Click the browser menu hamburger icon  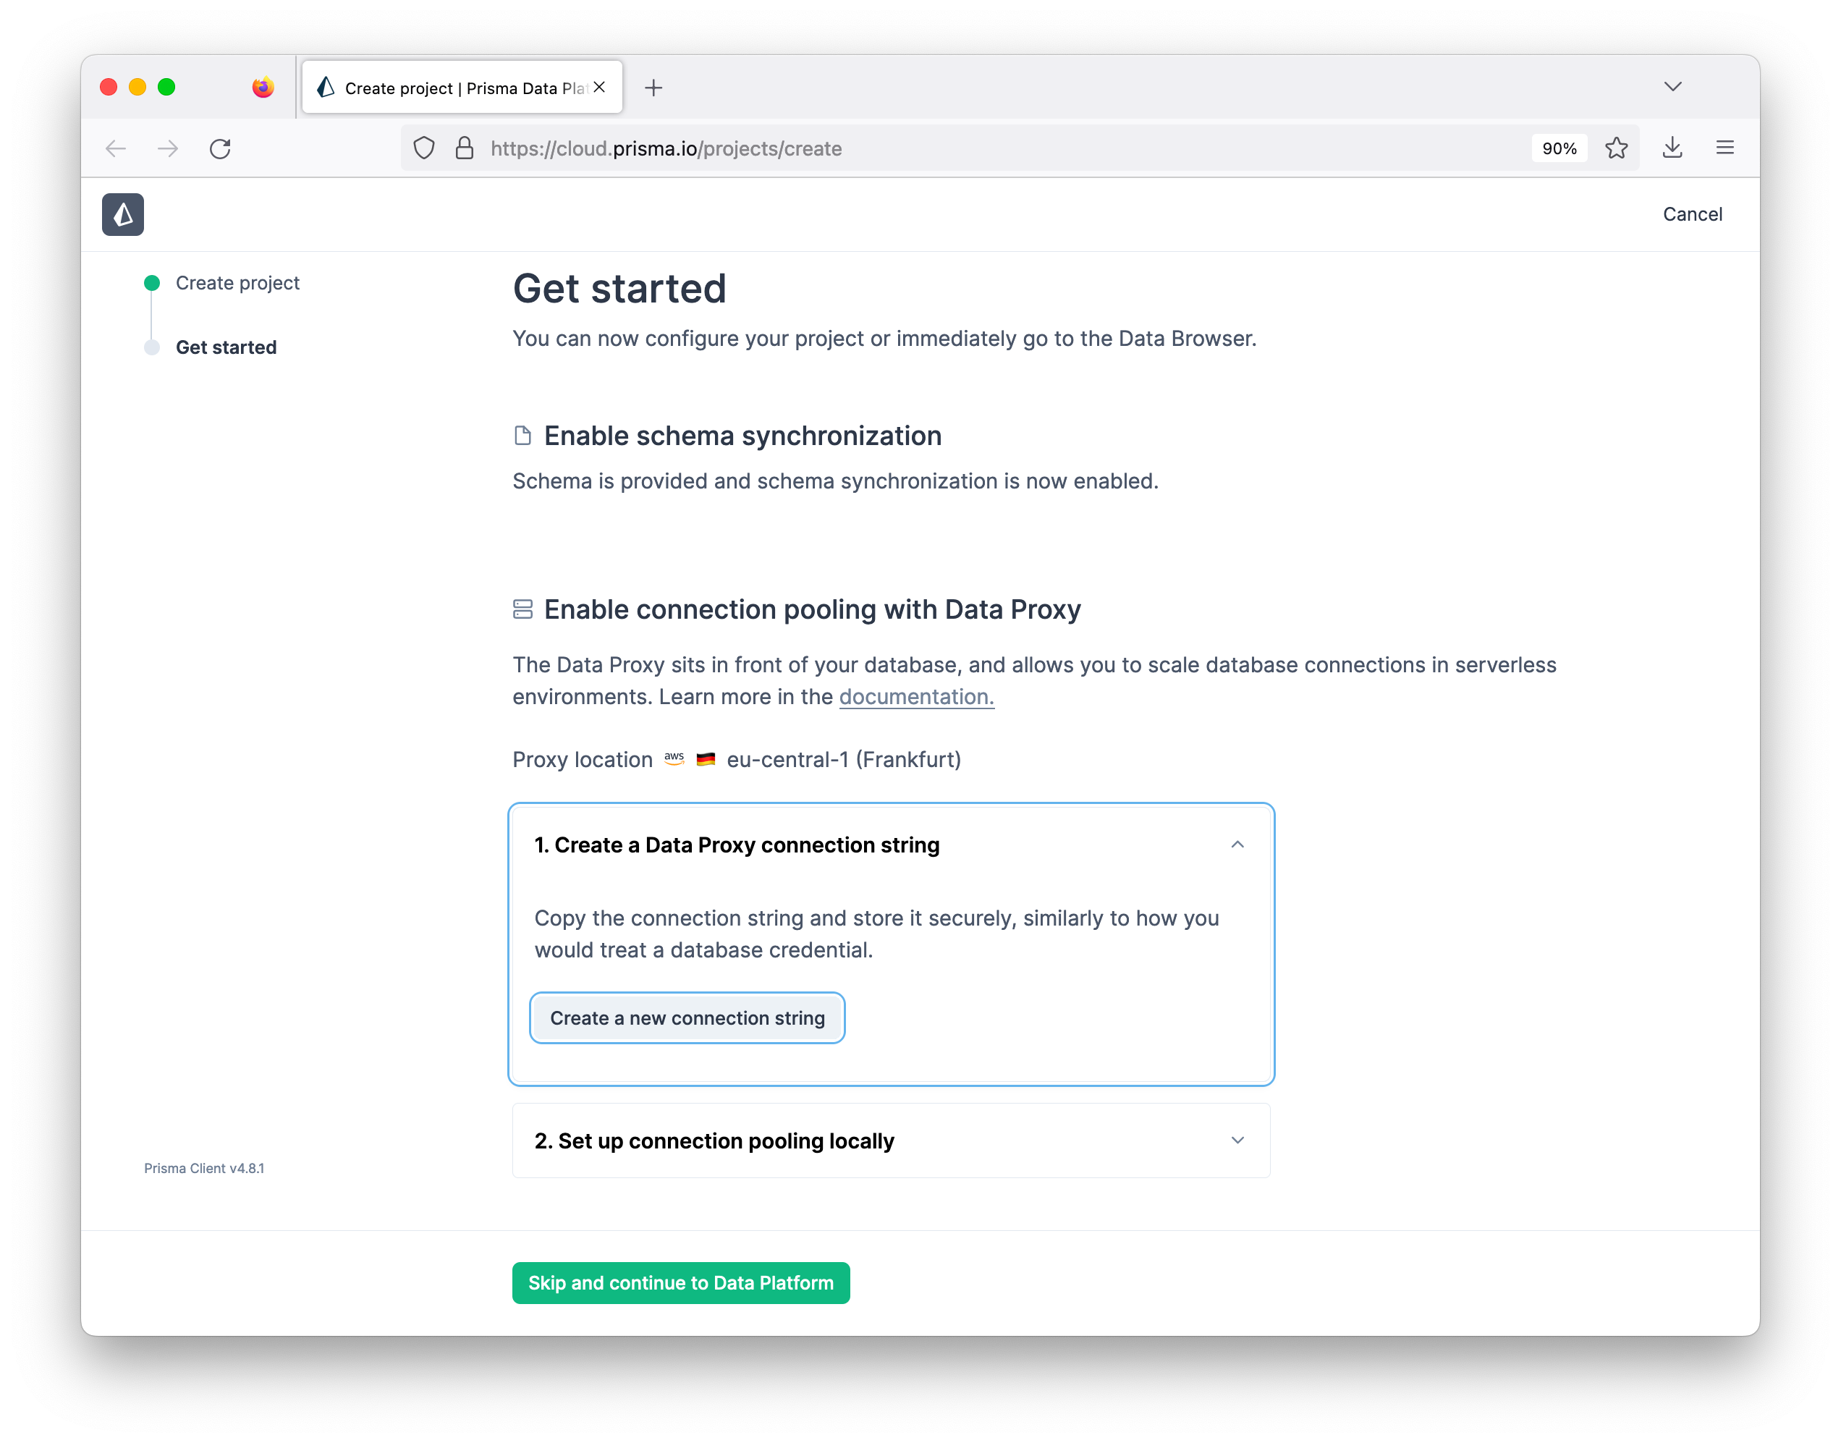1724,148
